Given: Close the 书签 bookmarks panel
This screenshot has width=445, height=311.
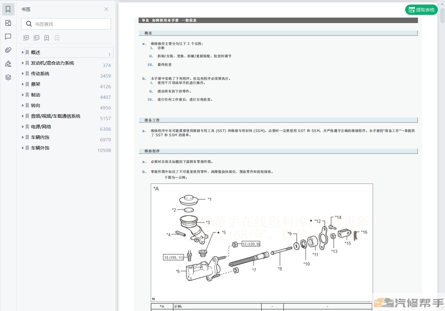Looking at the screenshot, I should (x=106, y=9).
